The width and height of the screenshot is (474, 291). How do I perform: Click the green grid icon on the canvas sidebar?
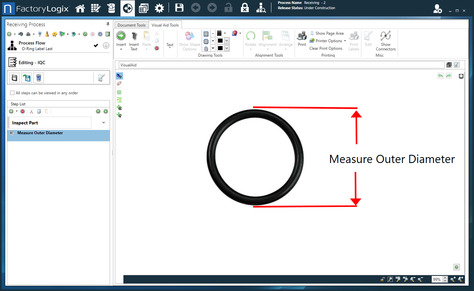[x=119, y=92]
